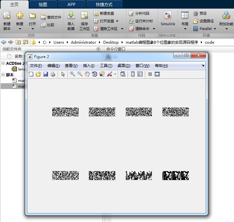
Task: Select the Rotate 3D tool
Action: (95, 74)
